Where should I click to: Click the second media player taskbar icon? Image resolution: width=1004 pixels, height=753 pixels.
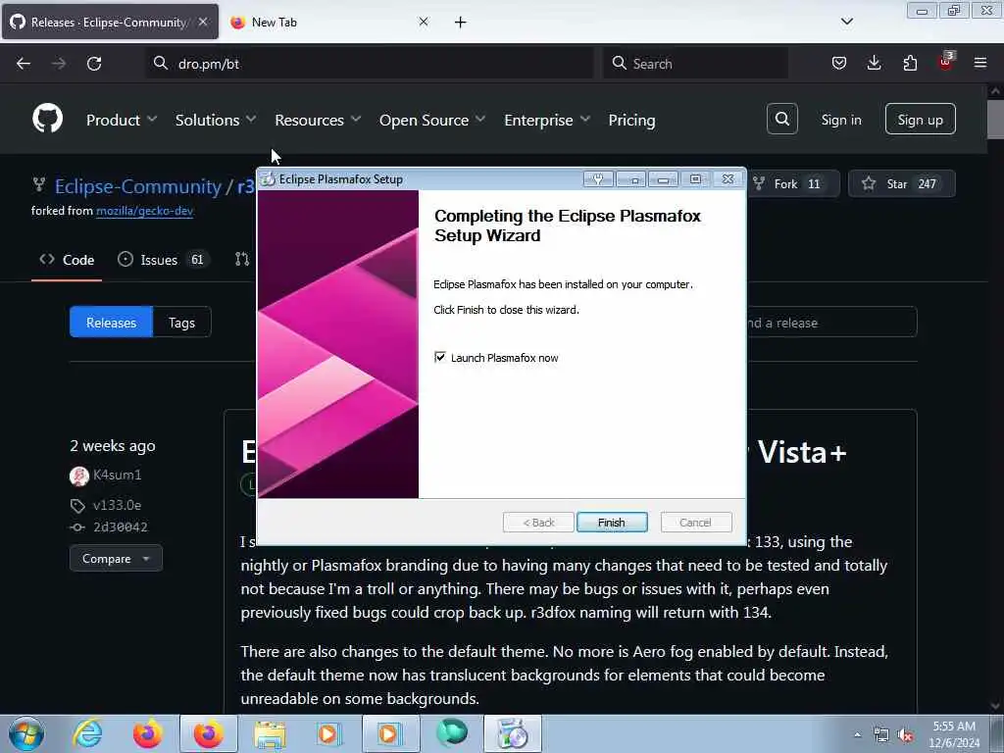coord(390,733)
